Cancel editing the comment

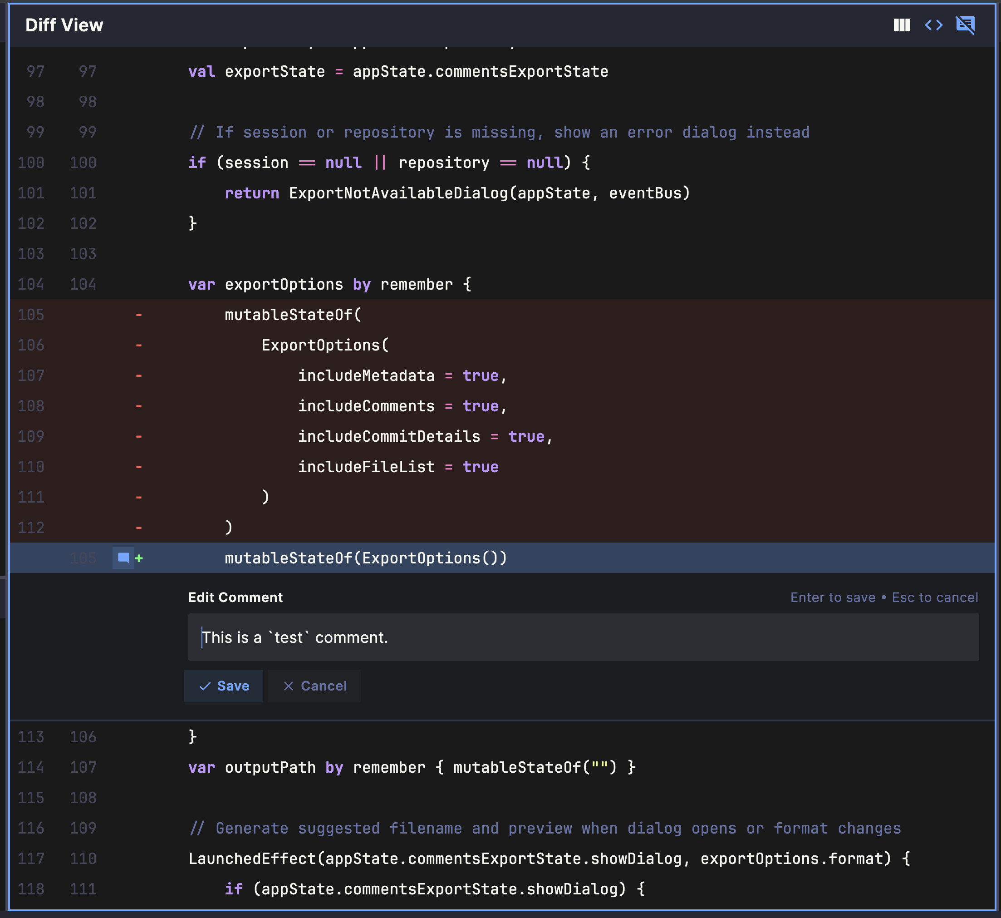(314, 686)
